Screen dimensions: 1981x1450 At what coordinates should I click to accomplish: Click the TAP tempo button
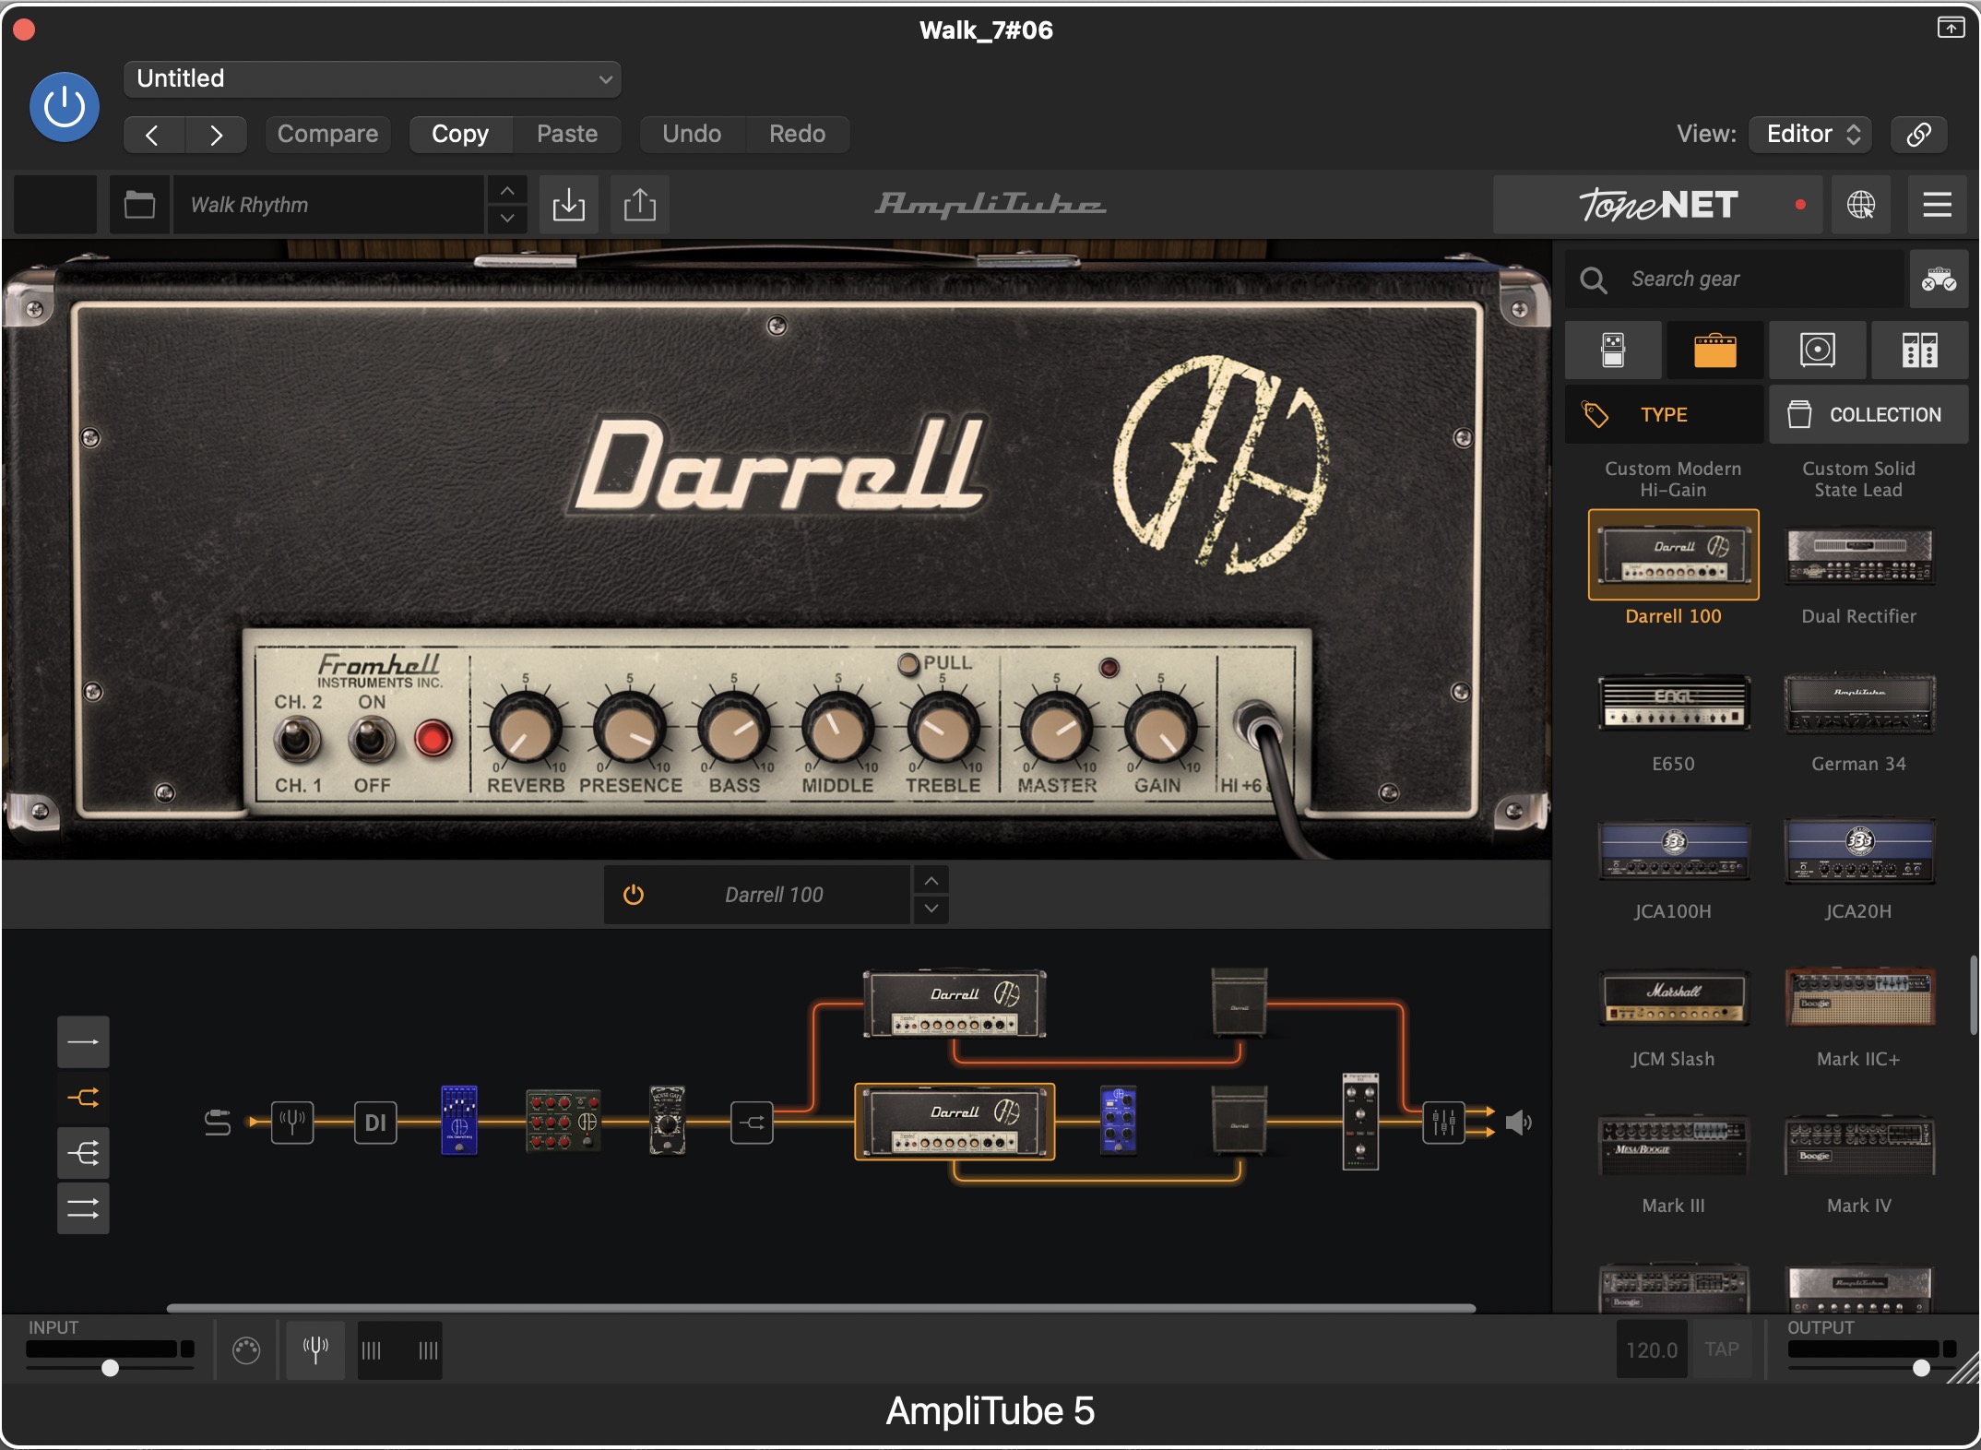[x=1721, y=1349]
